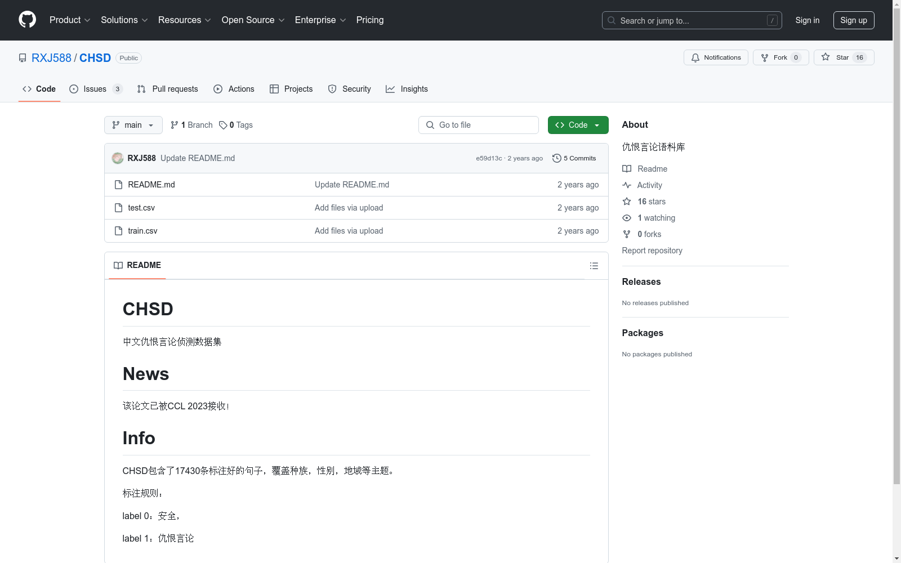Expand the main branch dropdown

pos(133,125)
